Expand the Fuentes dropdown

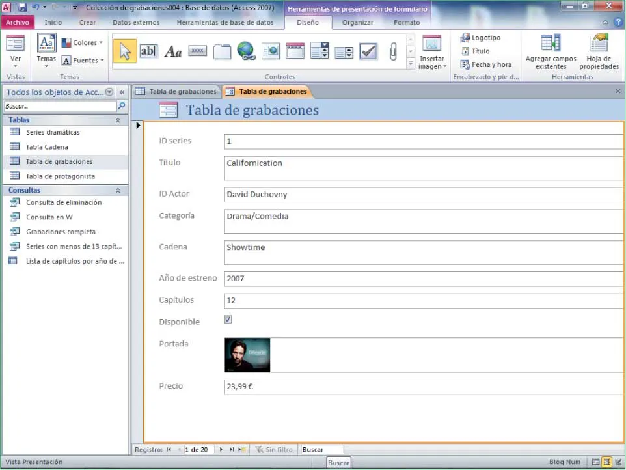click(83, 61)
